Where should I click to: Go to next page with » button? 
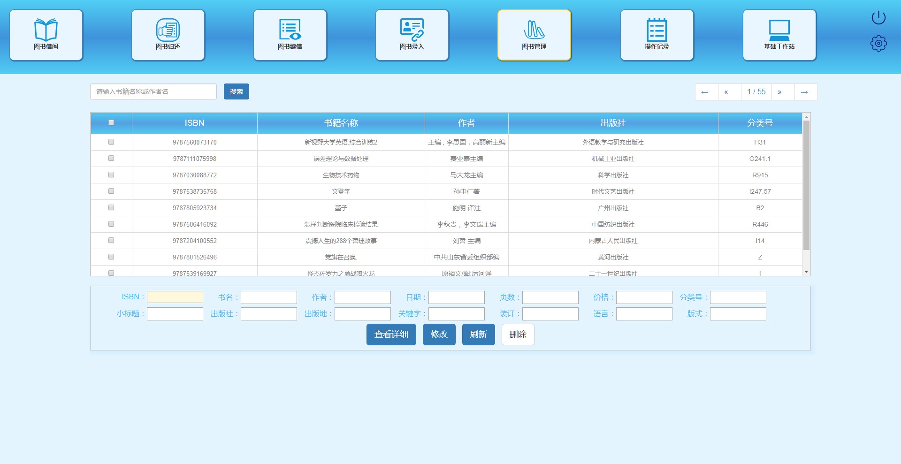(779, 92)
